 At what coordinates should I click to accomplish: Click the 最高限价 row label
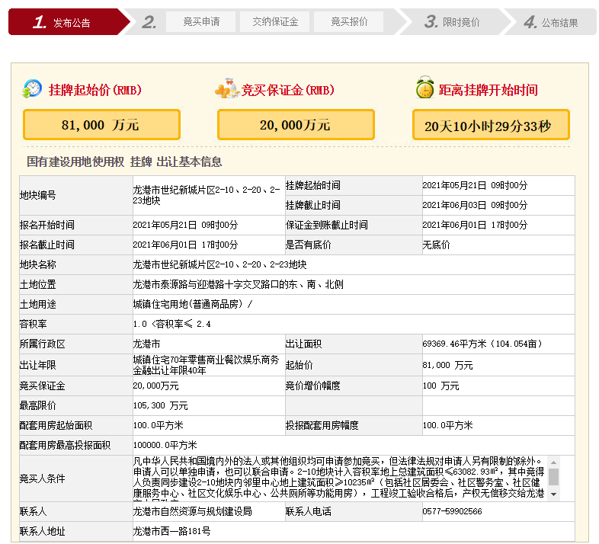(38, 405)
